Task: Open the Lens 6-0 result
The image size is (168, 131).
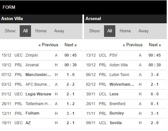Action: [x=125, y=94]
